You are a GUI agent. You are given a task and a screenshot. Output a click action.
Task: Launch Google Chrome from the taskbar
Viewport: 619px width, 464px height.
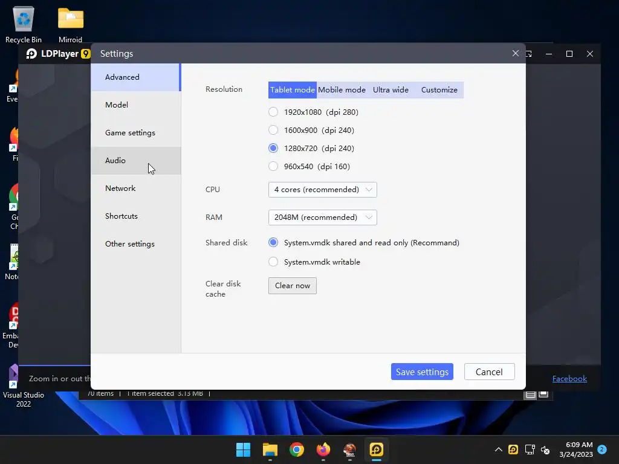(x=296, y=449)
